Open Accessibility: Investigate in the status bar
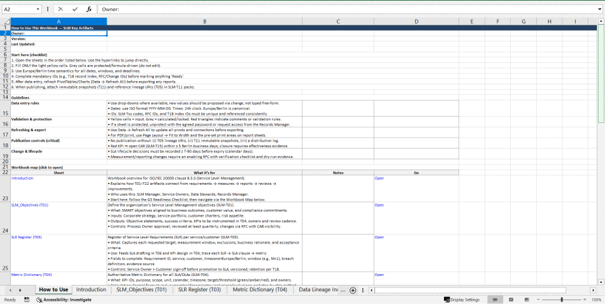This screenshot has width=605, height=304. point(64,300)
